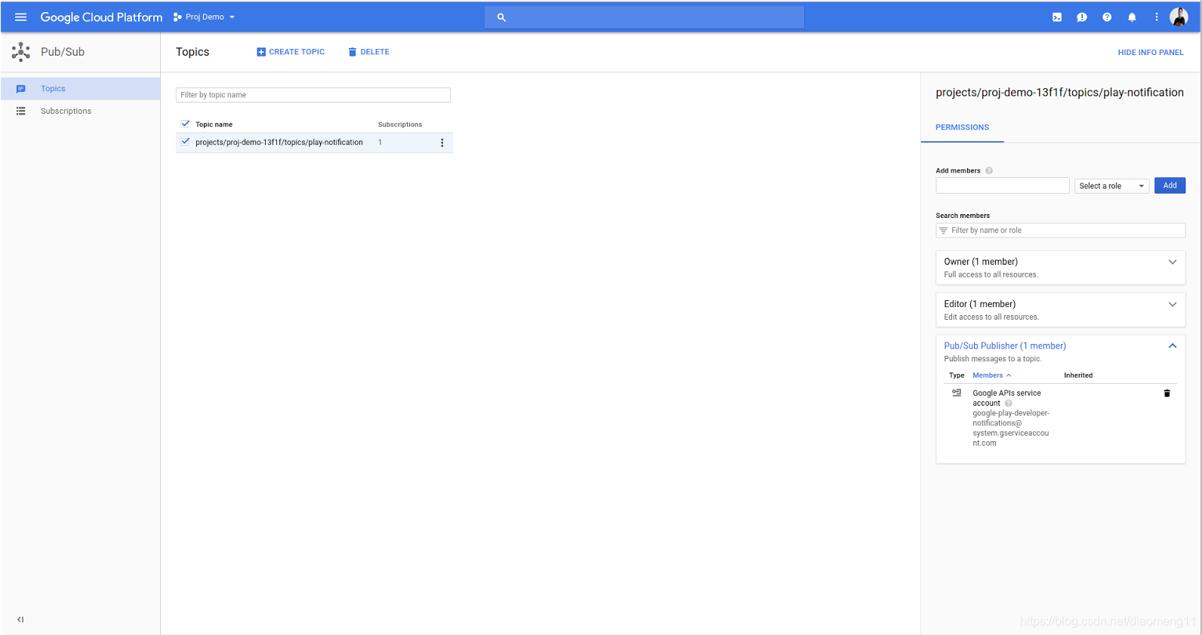Sort by the Members column header
The image size is (1202, 635).
991,376
